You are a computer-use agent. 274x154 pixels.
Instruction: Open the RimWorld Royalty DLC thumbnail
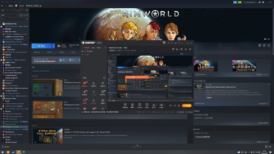click(x=244, y=66)
